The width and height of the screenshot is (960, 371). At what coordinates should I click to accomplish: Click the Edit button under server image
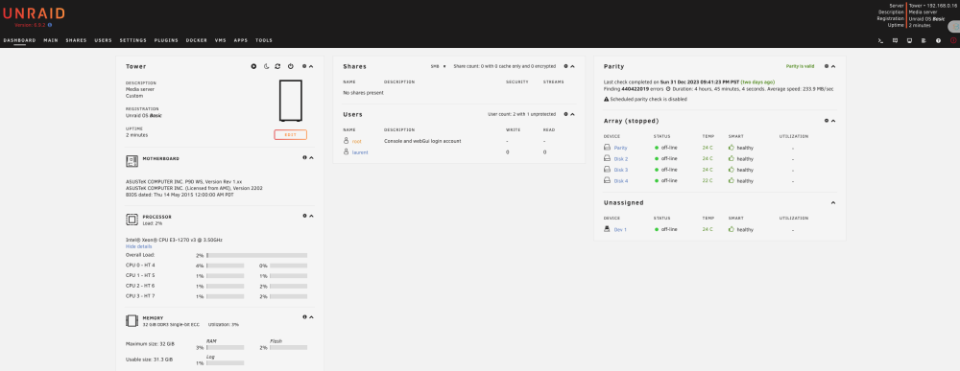(x=290, y=135)
